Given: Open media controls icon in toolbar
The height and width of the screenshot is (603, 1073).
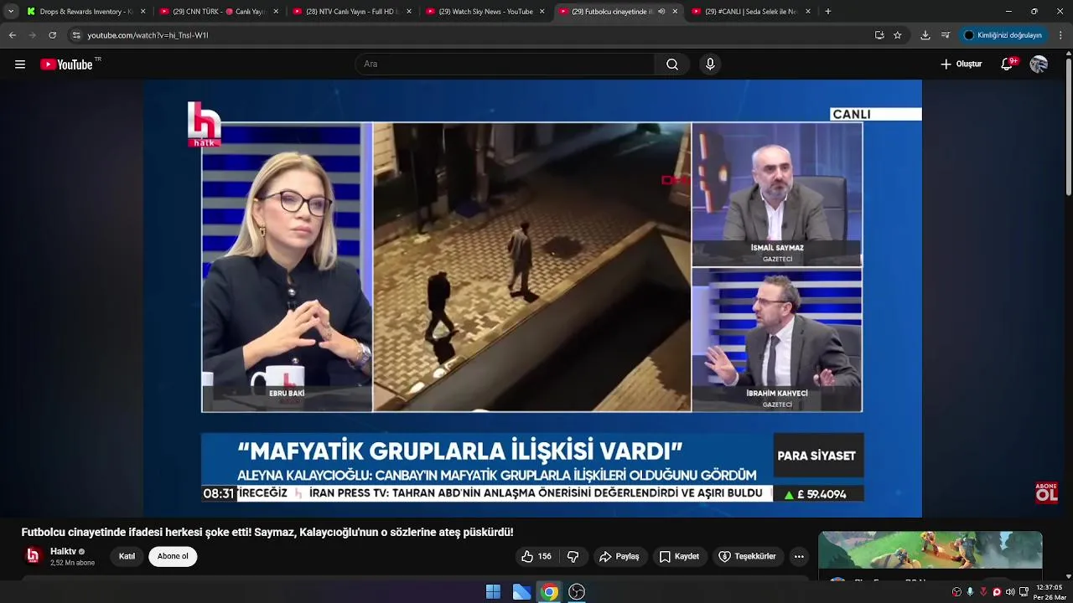Looking at the screenshot, I should point(946,35).
